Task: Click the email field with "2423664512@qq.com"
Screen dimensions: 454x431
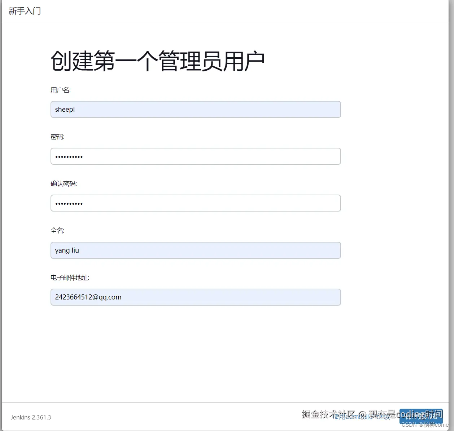Action: [196, 297]
